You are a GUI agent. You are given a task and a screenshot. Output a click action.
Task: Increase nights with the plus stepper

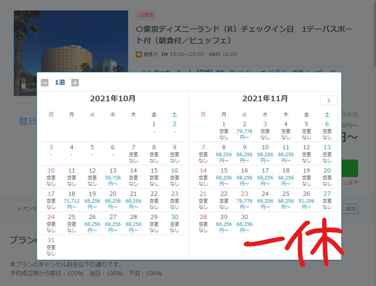pos(75,83)
